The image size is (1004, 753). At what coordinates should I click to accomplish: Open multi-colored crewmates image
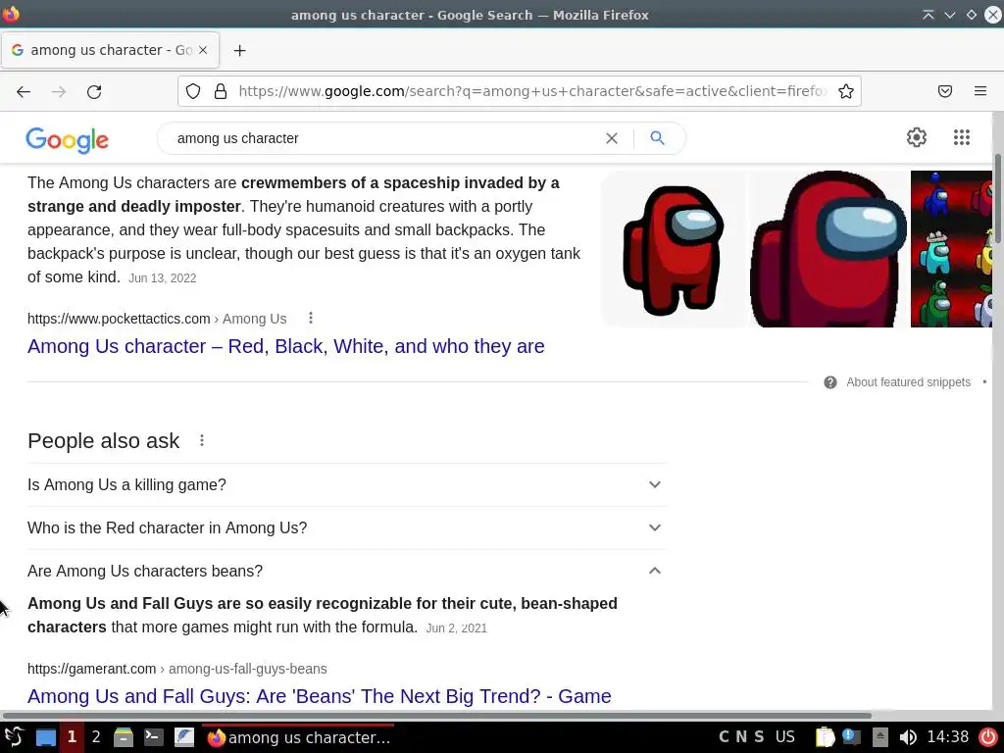[951, 249]
